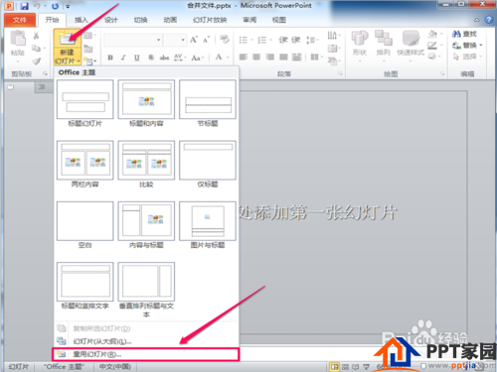Select the Blank slide layout thumbnail

pos(85,221)
